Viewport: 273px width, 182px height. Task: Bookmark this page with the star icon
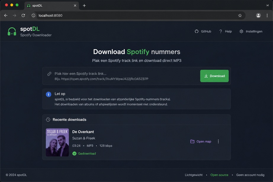240,15
